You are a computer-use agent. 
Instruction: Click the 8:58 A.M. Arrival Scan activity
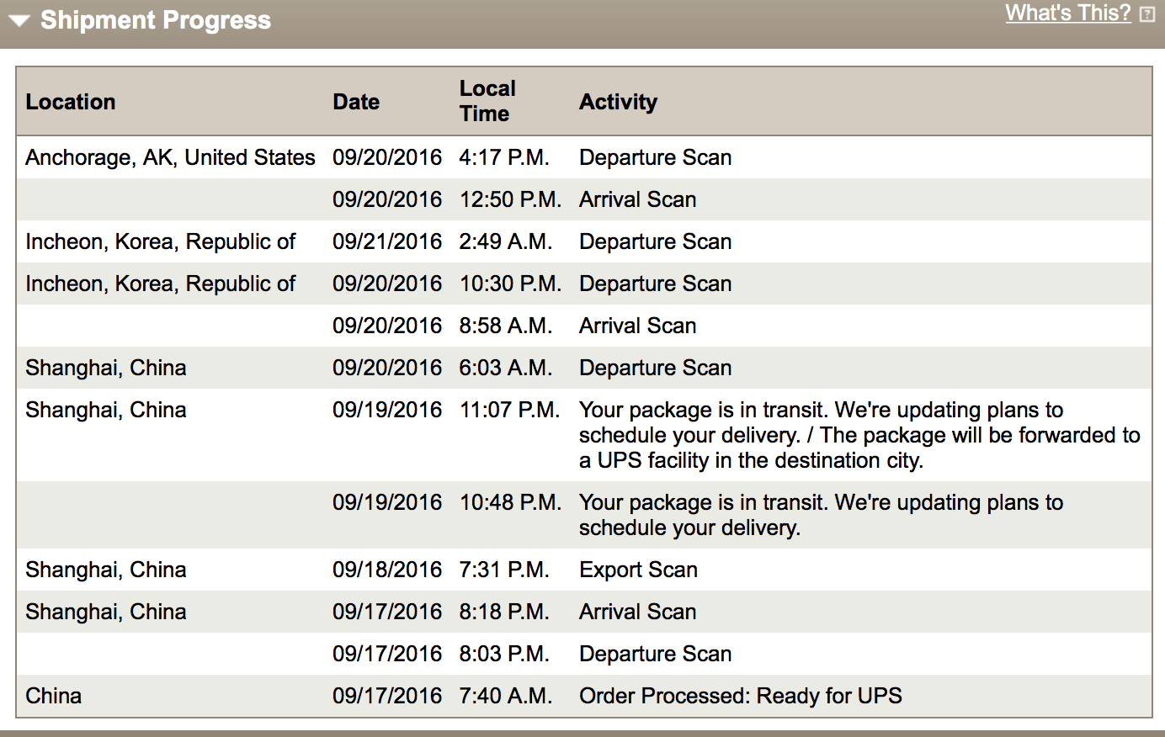click(638, 326)
